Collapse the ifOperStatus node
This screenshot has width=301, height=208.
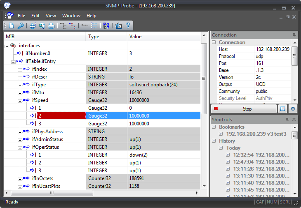pos(20,148)
